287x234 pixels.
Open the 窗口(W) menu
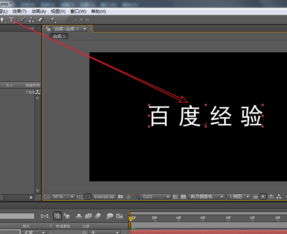pyautogui.click(x=78, y=11)
